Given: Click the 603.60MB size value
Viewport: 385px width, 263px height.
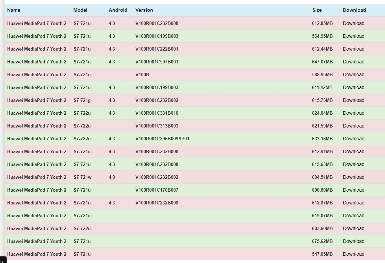Looking at the screenshot, I should pos(322,228).
